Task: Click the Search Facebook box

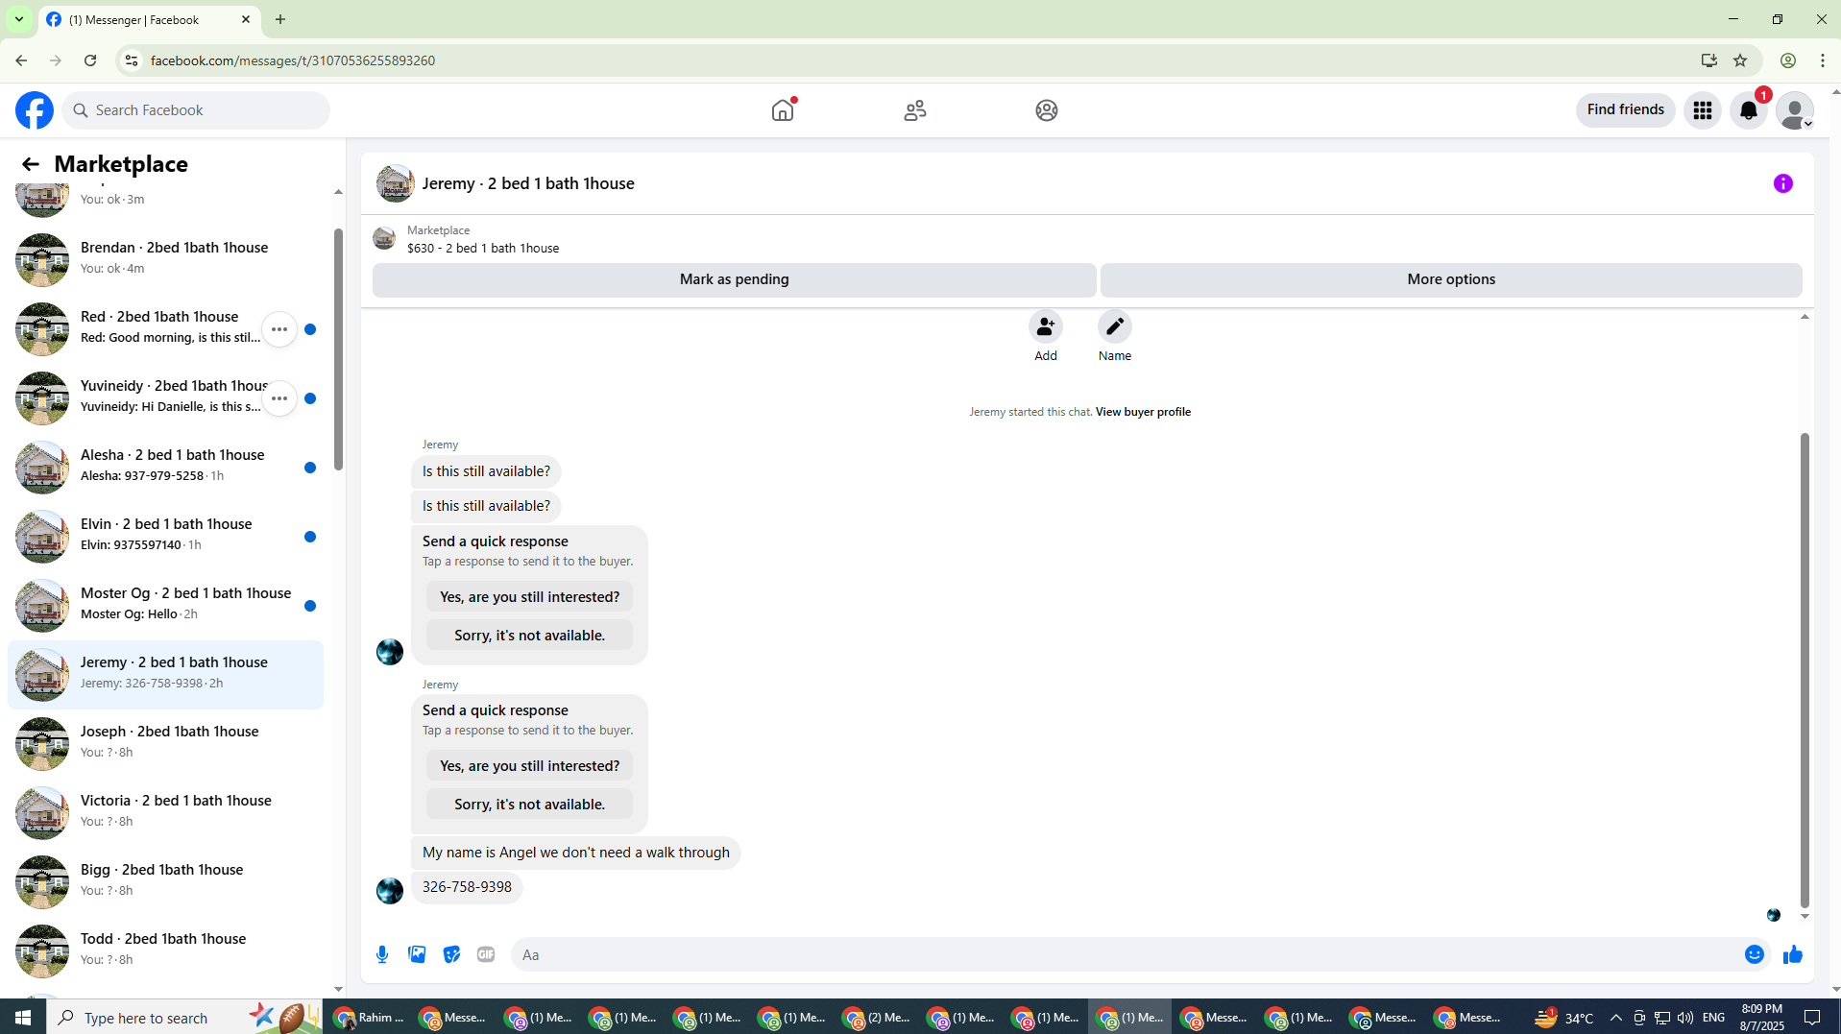Action: [x=196, y=110]
